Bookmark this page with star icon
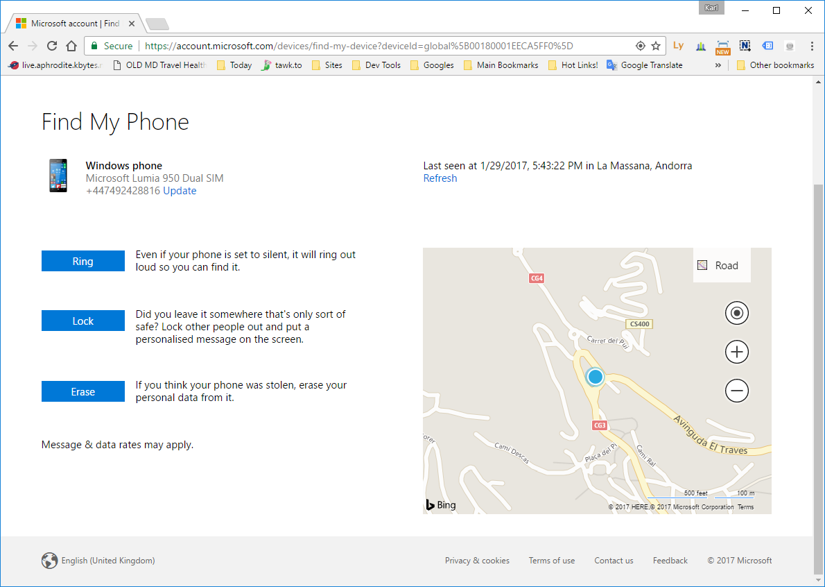 pos(656,46)
